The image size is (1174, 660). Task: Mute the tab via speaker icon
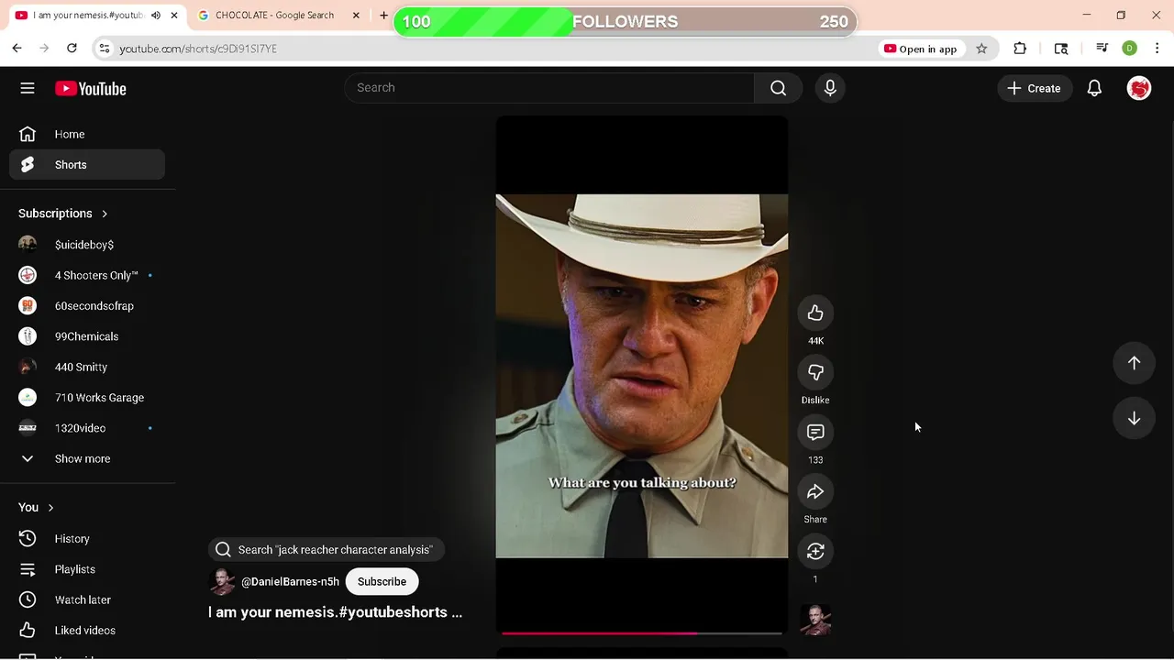[156, 16]
